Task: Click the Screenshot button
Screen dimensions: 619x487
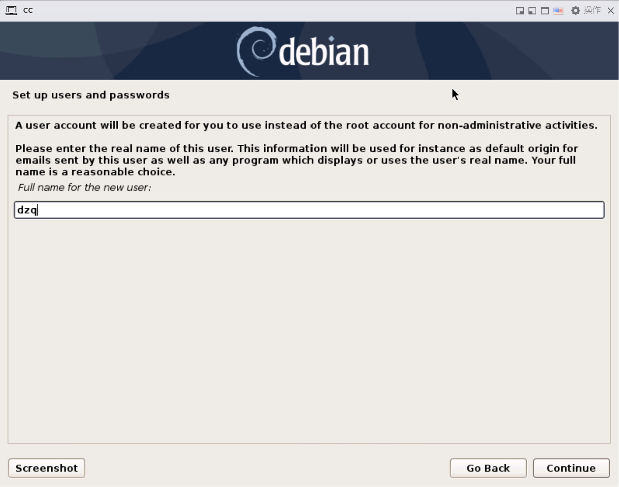Action: tap(47, 468)
